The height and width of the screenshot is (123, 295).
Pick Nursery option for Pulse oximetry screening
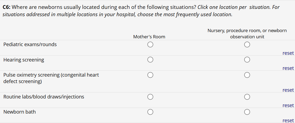[247, 75]
